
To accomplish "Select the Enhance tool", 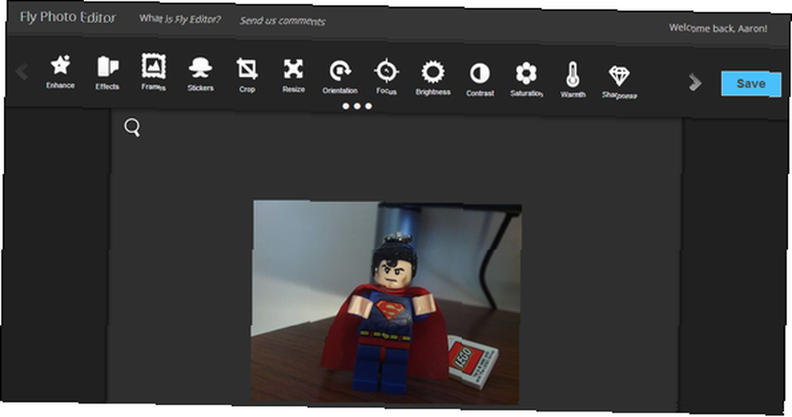I will [61, 72].
